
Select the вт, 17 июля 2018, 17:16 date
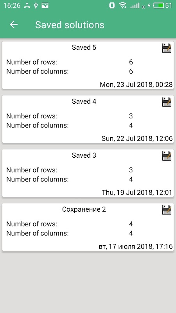click(x=136, y=246)
